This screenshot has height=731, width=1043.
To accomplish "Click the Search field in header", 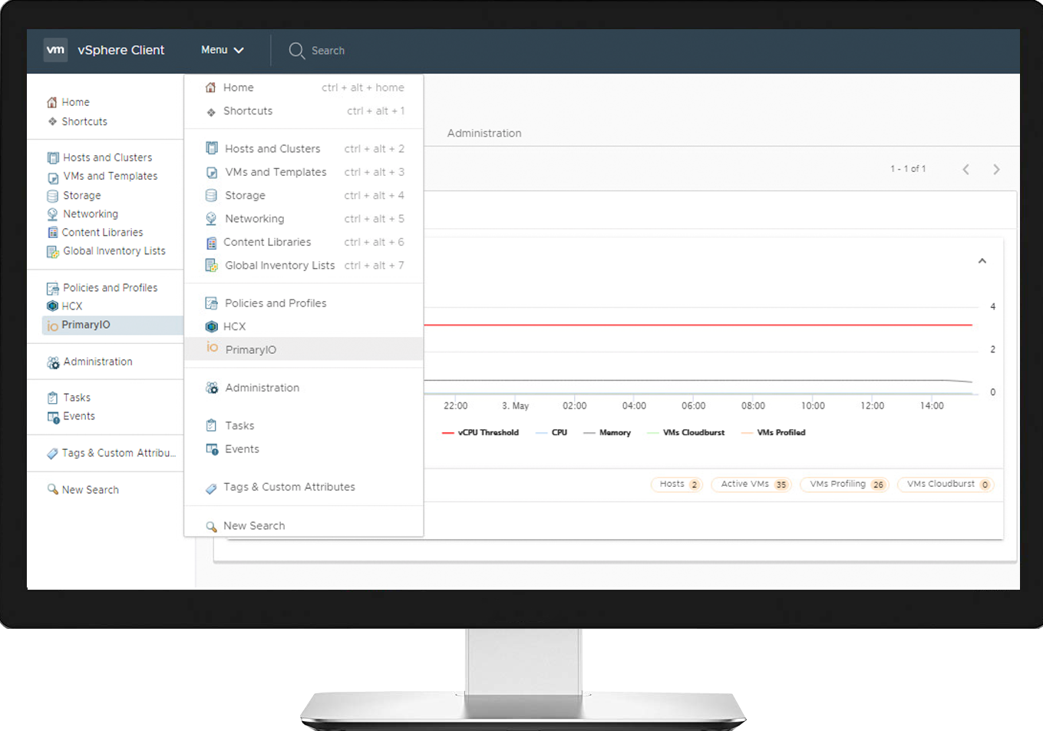I will [328, 51].
